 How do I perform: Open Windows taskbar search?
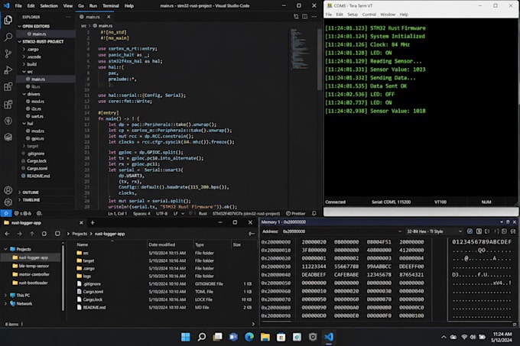[202, 337]
